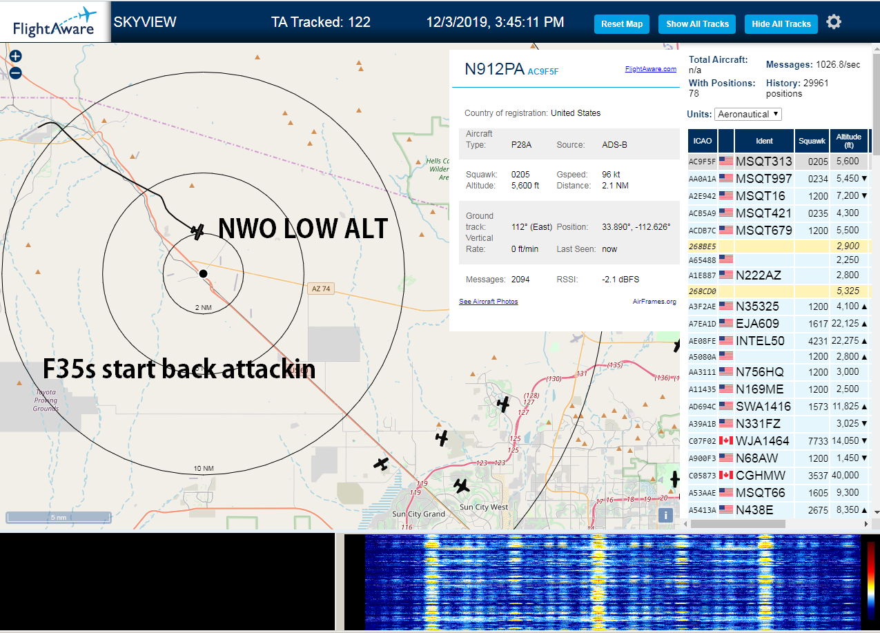Open the AC9F5F hex code link
Image resolution: width=880 pixels, height=633 pixels.
coord(542,71)
